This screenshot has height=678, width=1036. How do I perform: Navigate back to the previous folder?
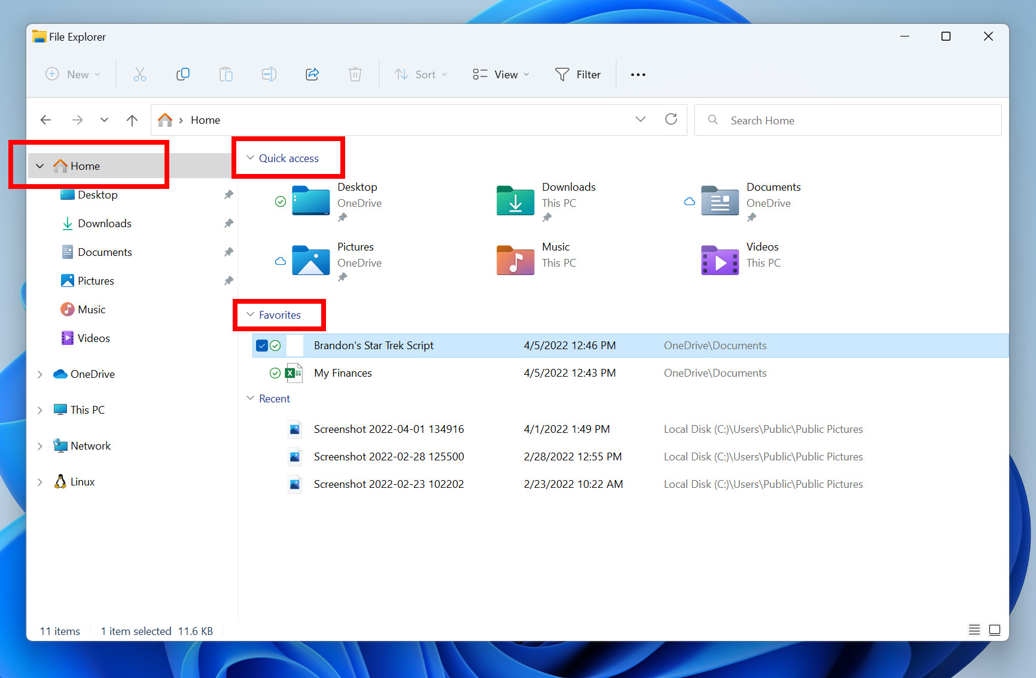(45, 120)
